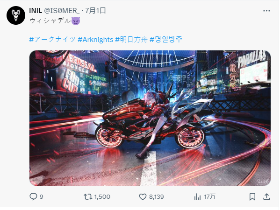The width and height of the screenshot is (280, 210).
Task: Open the INIL profile avatar
Action: click(x=16, y=15)
